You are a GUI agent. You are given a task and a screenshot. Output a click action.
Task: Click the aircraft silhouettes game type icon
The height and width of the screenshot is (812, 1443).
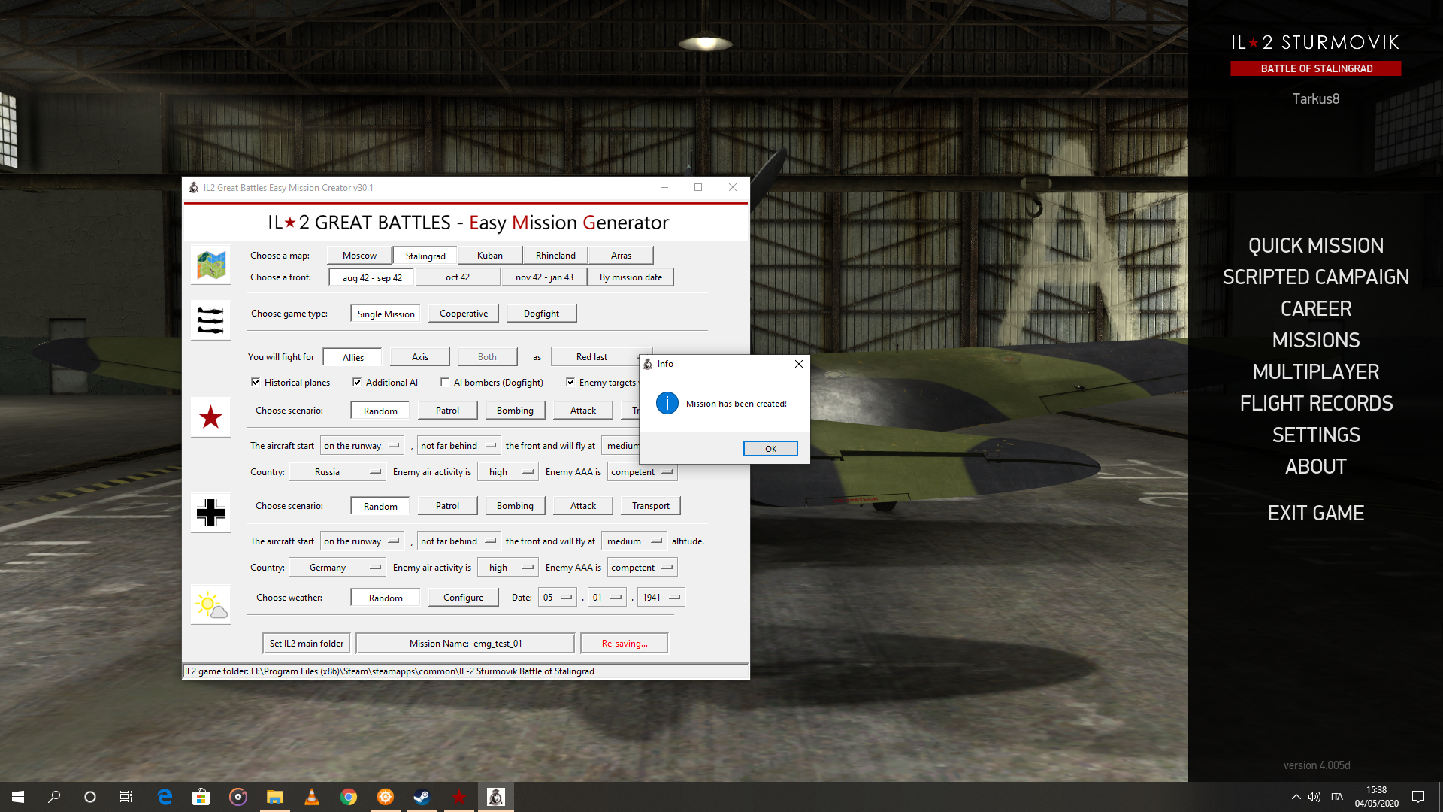[x=211, y=320]
